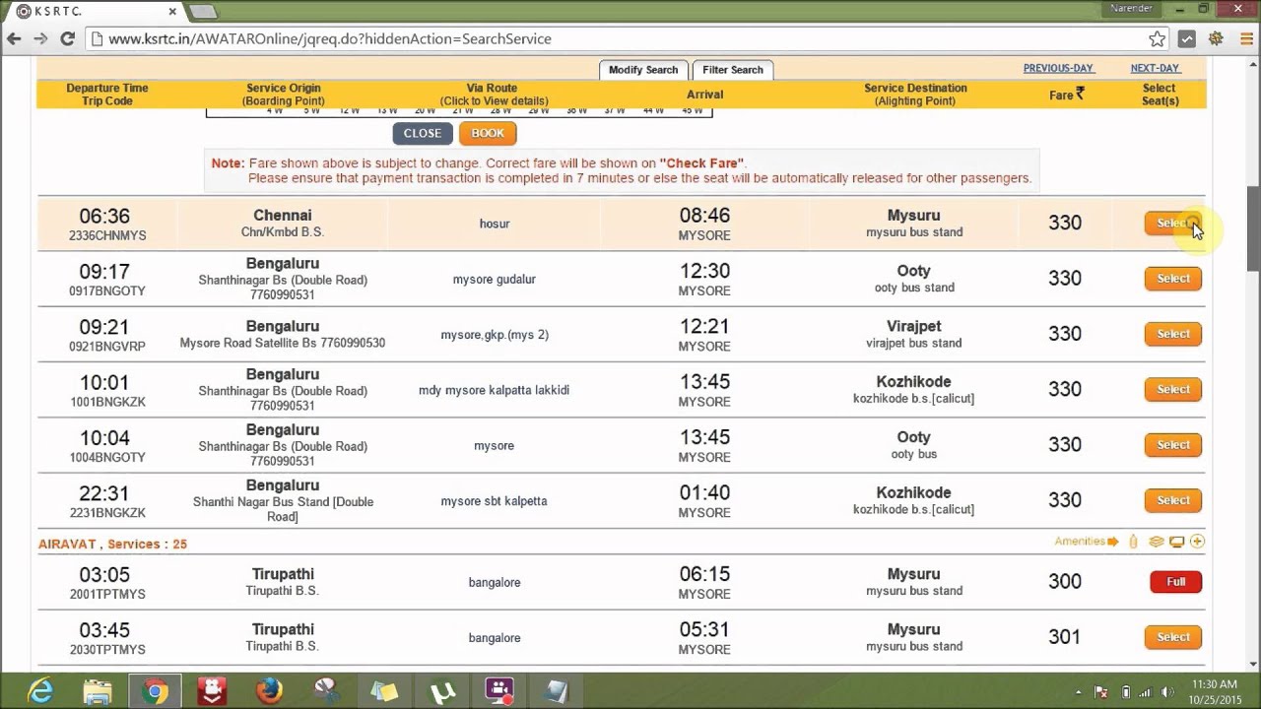Select seats for 10:01 Kozhikode service
This screenshot has width=1261, height=709.
point(1173,389)
